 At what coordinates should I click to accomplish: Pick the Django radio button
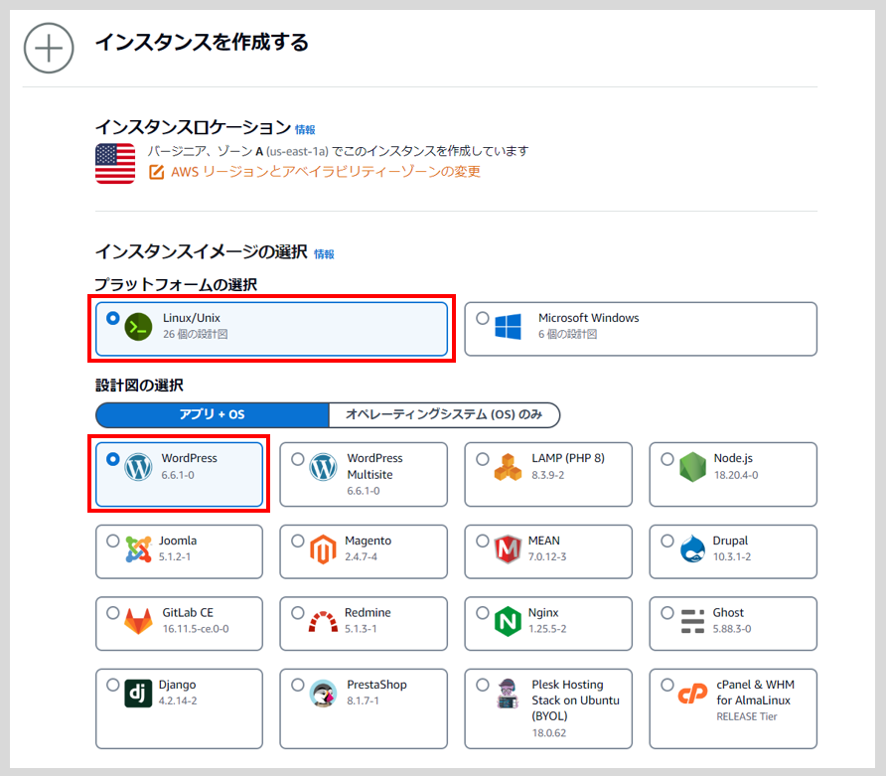coord(113,685)
